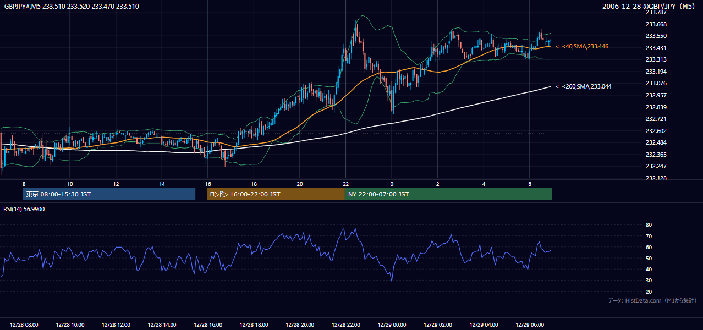Click price axis value 233.550
Viewport: 703px width, 330px height.
point(656,36)
